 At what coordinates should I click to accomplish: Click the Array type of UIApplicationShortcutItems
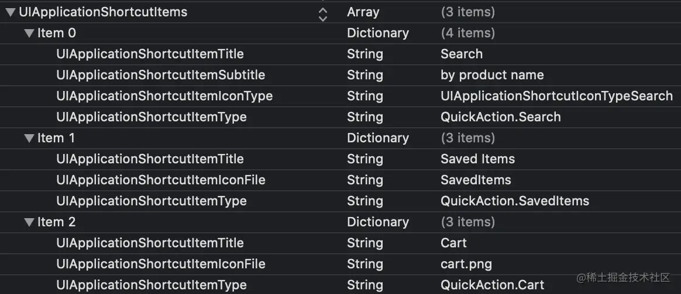[x=363, y=12]
